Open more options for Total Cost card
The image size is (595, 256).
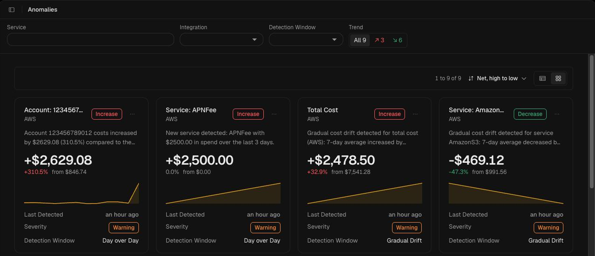415,114
